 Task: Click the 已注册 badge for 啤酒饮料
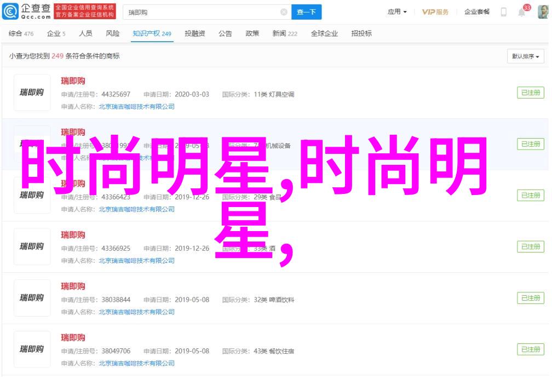click(x=531, y=298)
